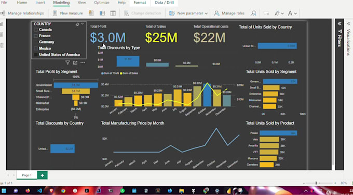Select Germany option in Country slicer
The height and width of the screenshot is (195, 353).
pyautogui.click(x=46, y=42)
